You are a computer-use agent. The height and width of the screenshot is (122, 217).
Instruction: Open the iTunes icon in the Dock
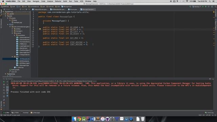point(102,119)
